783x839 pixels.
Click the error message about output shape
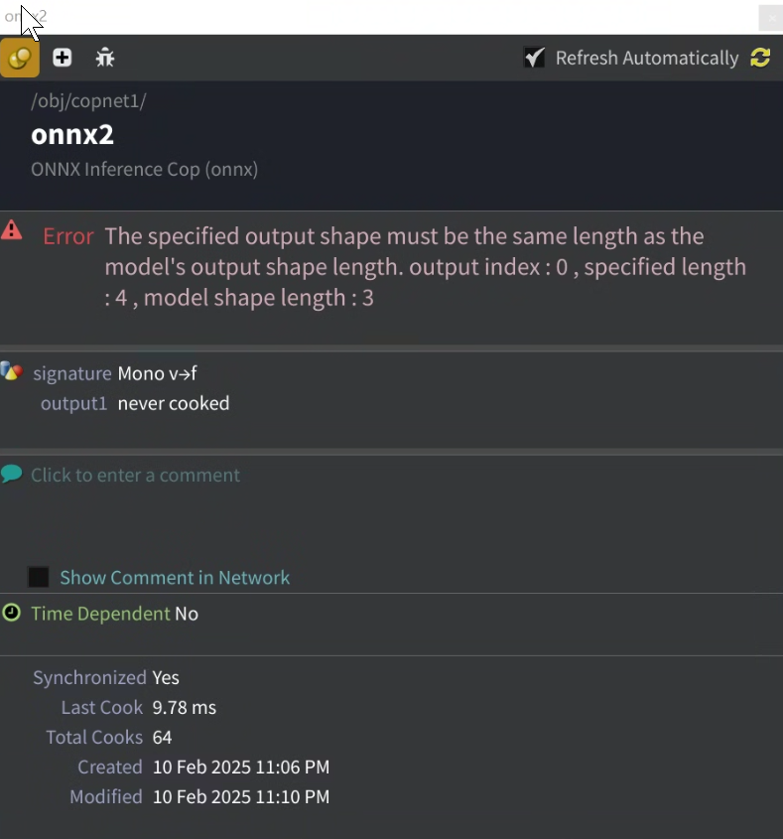point(425,267)
